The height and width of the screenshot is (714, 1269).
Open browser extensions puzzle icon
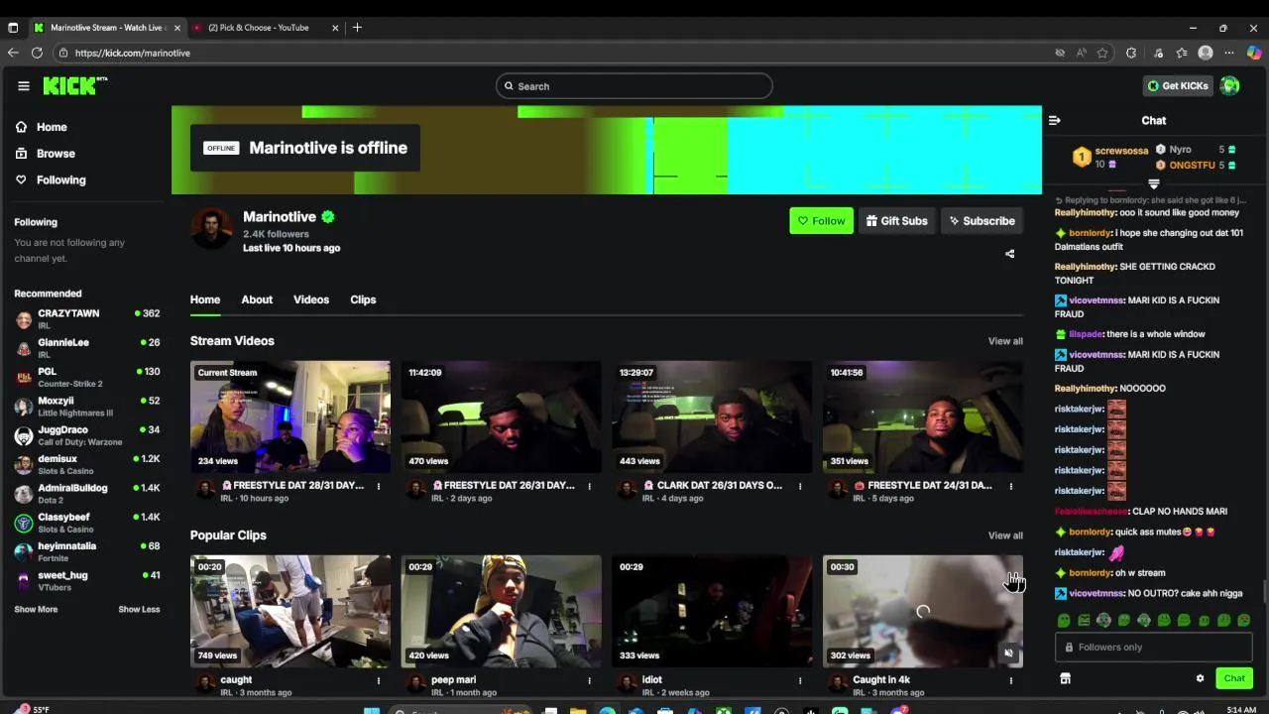tap(1131, 53)
